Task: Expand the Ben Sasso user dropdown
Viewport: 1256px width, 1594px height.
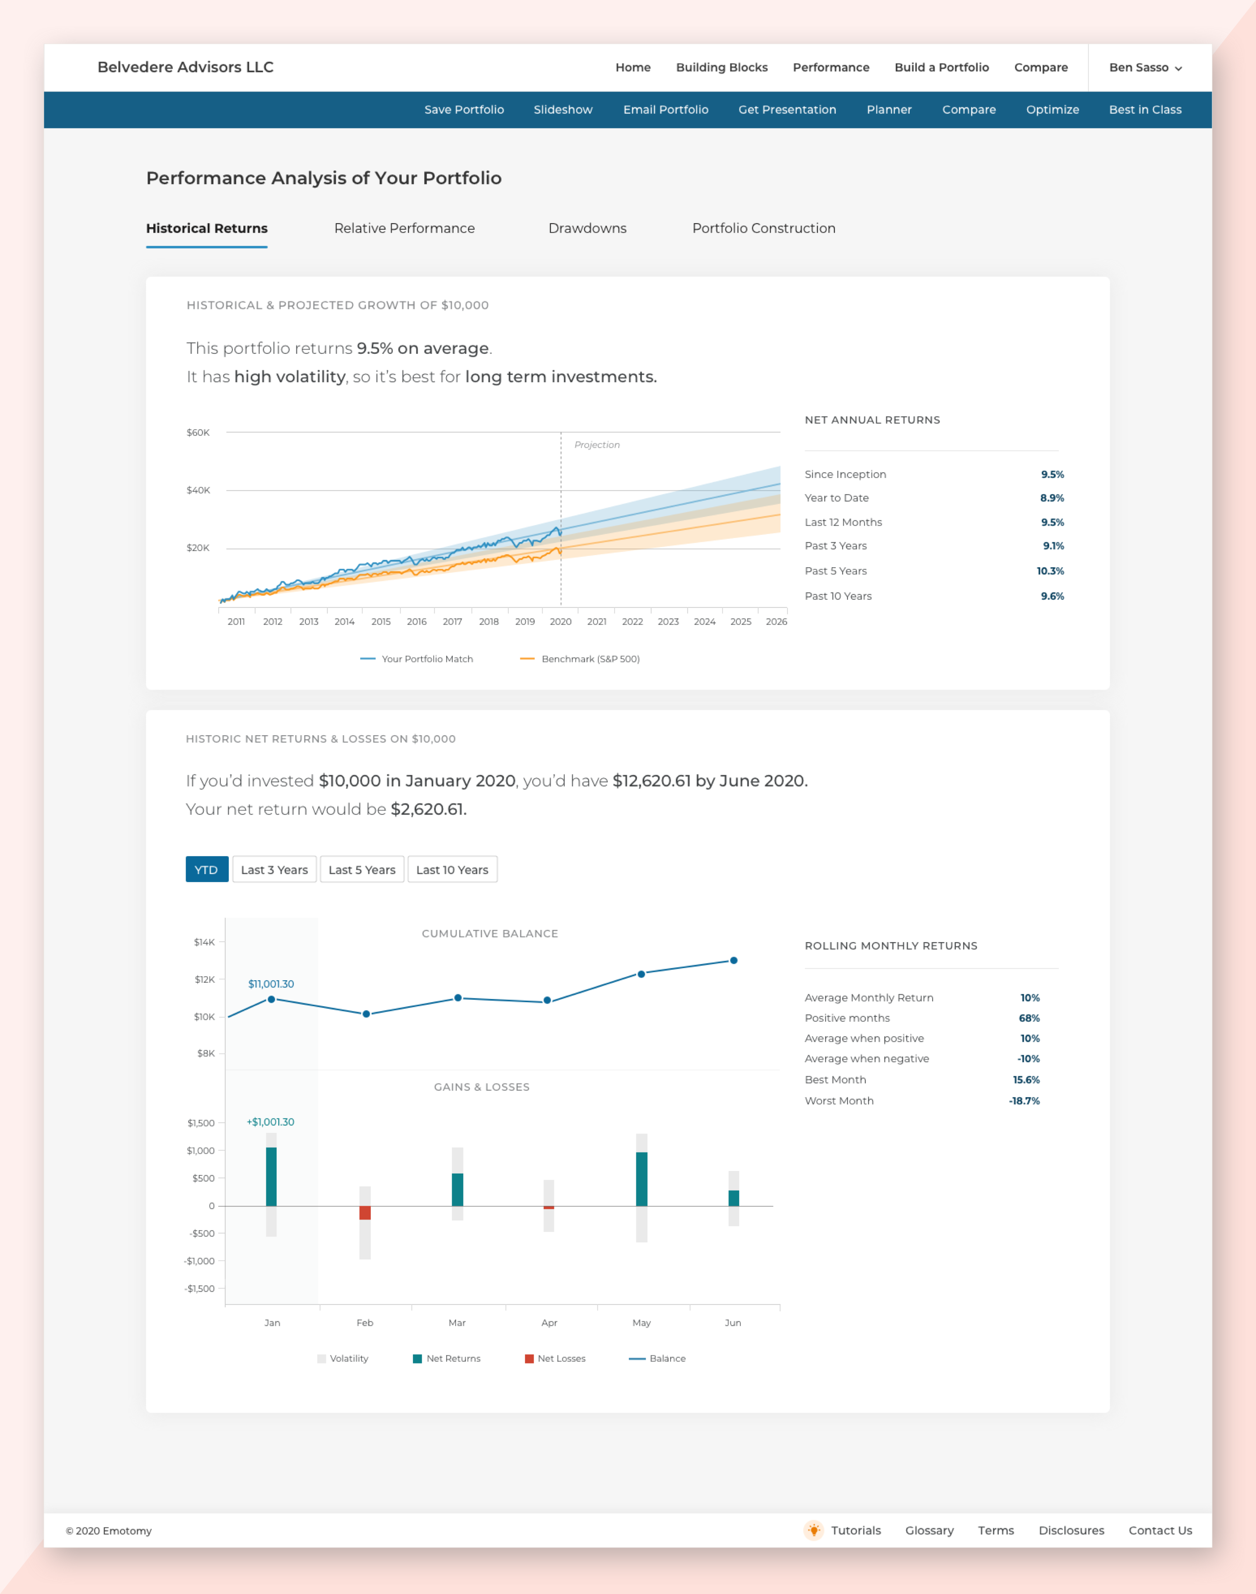Action: pyautogui.click(x=1145, y=68)
